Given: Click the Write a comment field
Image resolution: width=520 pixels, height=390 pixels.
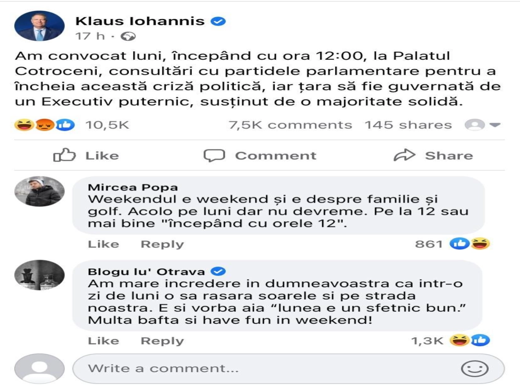Looking at the screenshot, I should click(260, 369).
